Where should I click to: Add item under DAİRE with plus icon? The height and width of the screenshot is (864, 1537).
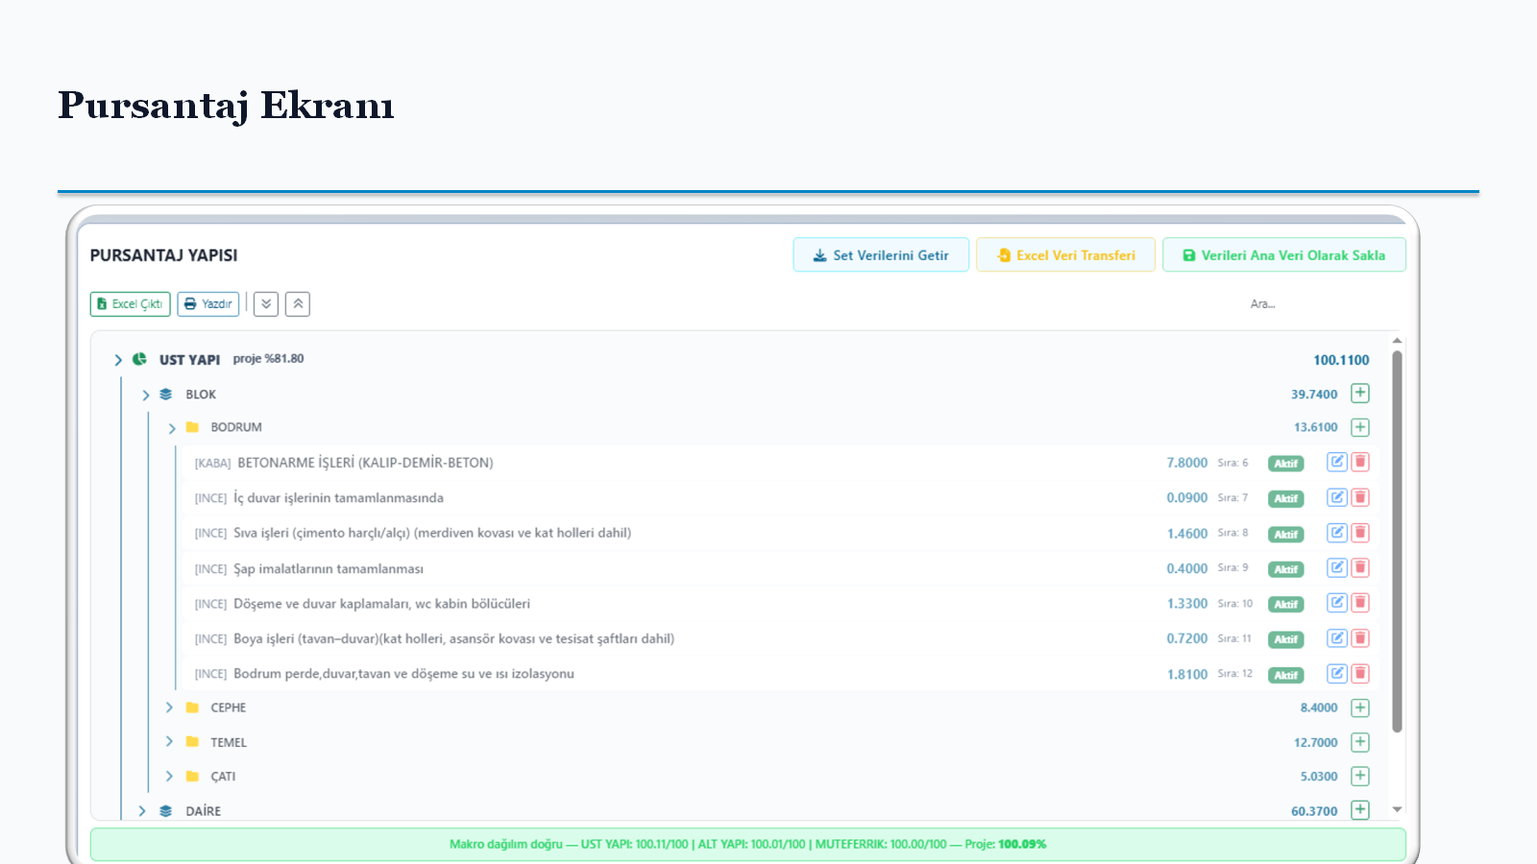tap(1360, 810)
